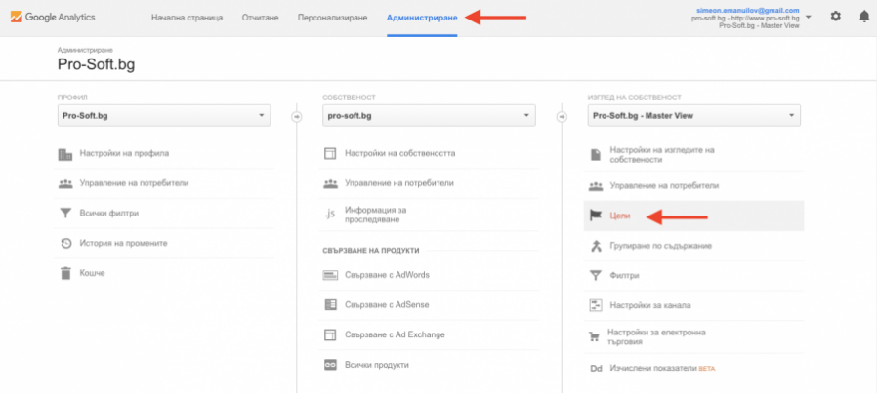Screen dimensions: 877x393
Task: Click the funnel icon beside Филтри in view column
Action: click(595, 276)
